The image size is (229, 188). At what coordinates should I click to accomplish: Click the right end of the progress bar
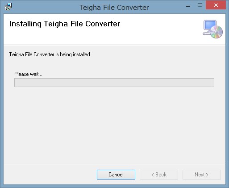tap(212, 83)
